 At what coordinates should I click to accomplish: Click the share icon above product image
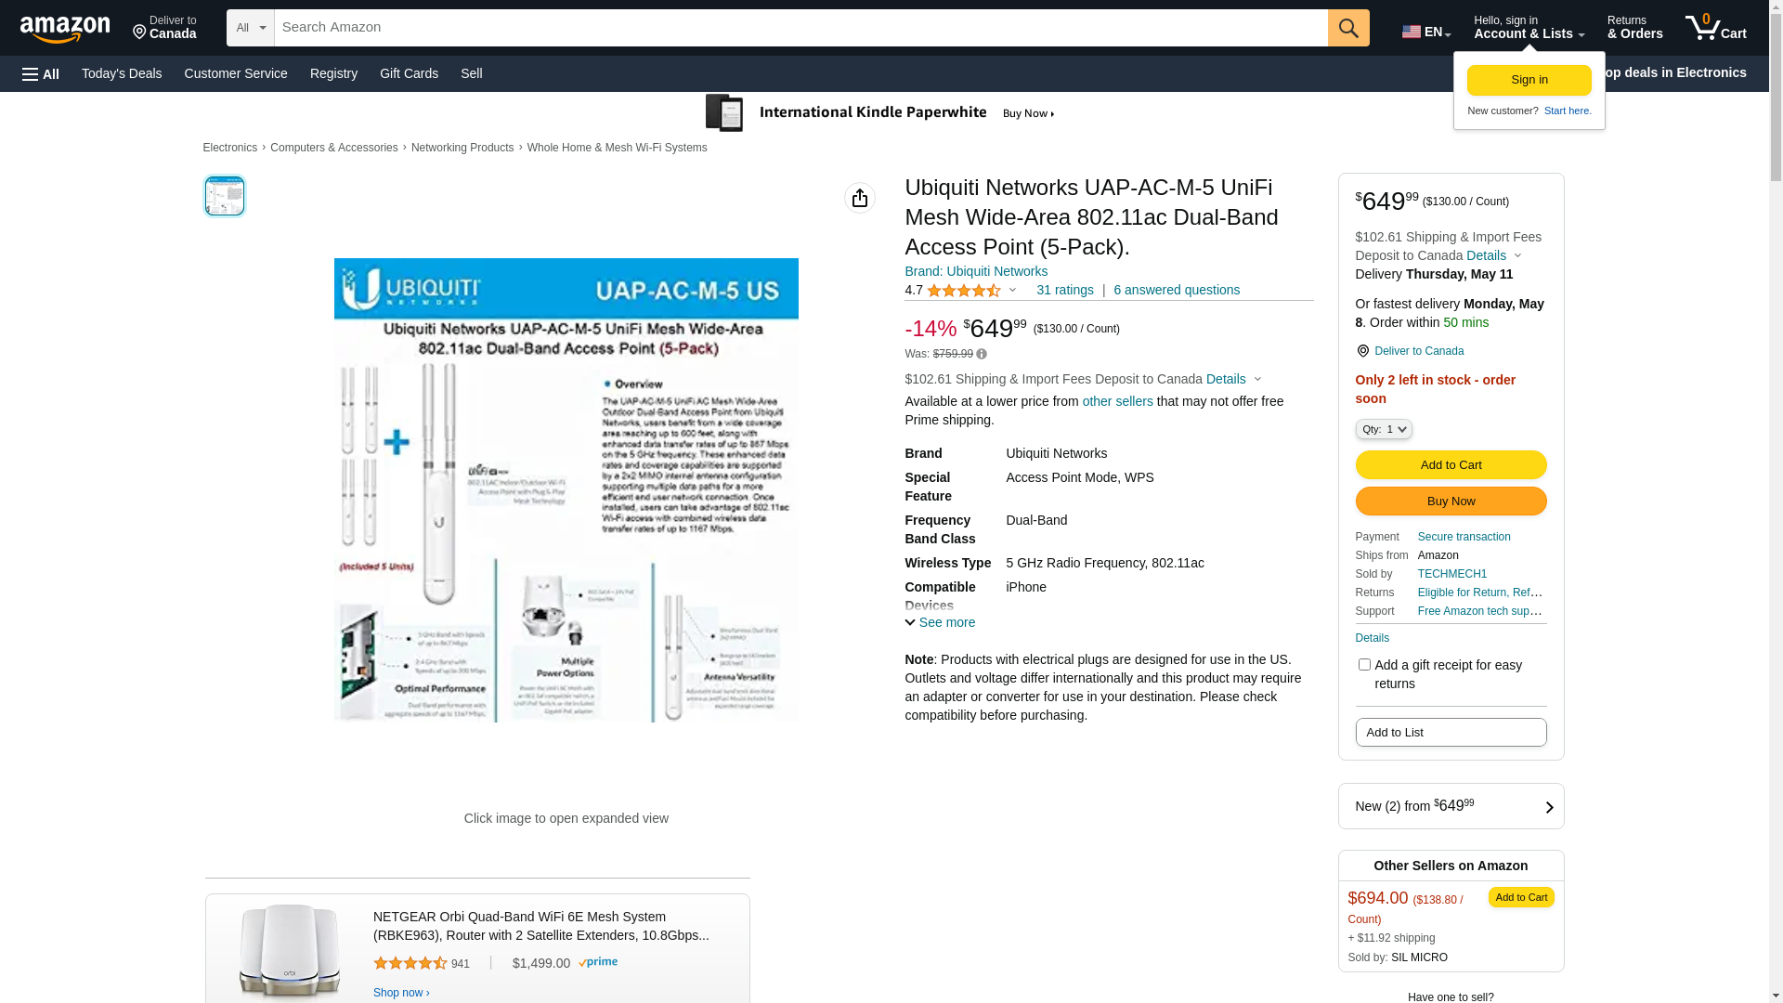[x=859, y=198]
